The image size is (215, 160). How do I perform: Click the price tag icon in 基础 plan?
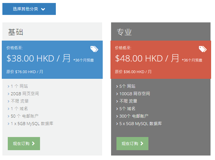[94, 49]
